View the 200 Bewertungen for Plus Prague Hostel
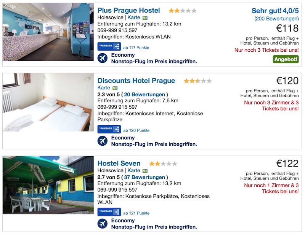The height and width of the screenshot is (235, 305). [276, 18]
